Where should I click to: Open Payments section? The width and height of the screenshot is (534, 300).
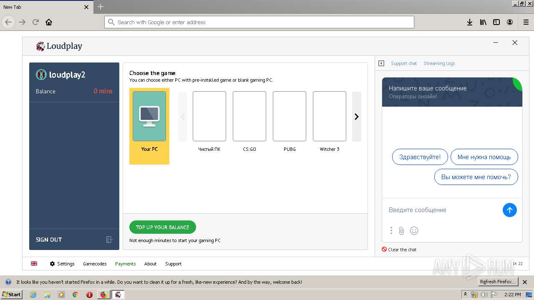pos(126,264)
